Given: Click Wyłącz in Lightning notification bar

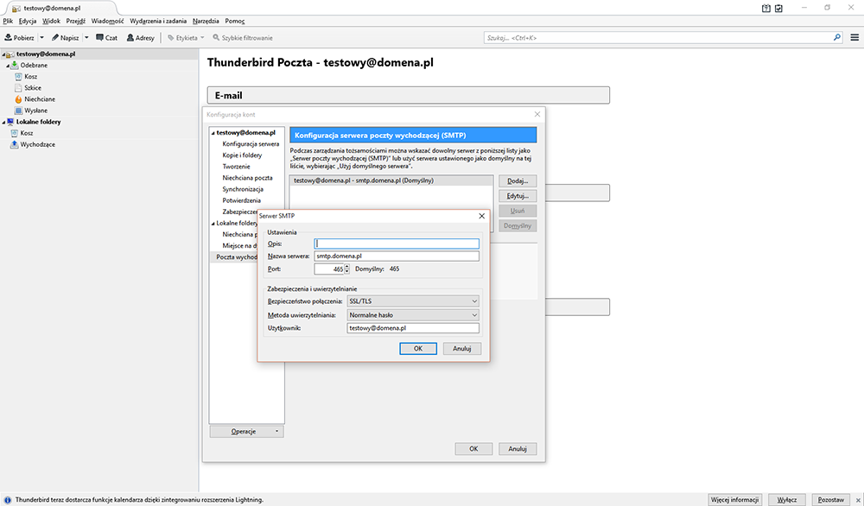Looking at the screenshot, I should tap(787, 499).
